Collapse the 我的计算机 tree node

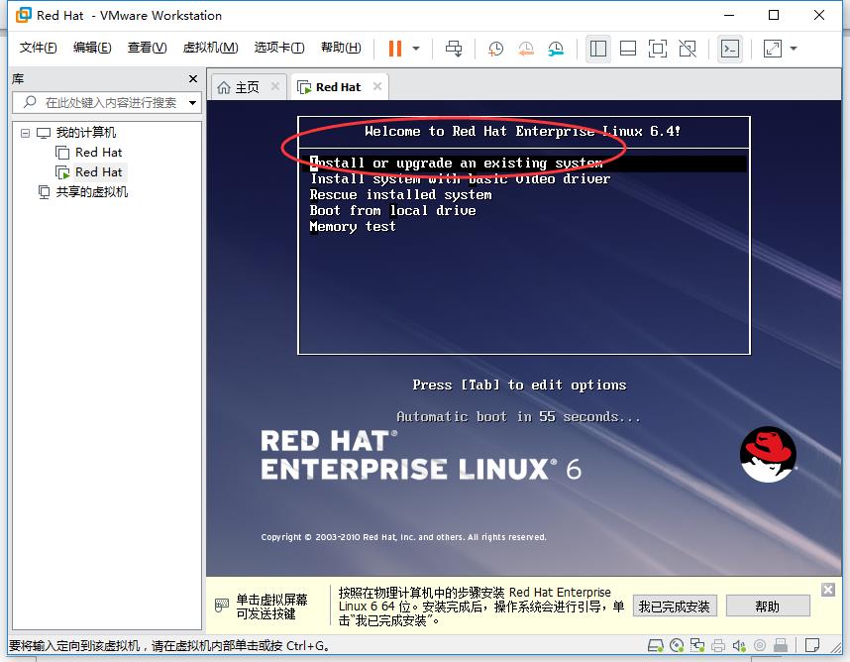[x=25, y=132]
